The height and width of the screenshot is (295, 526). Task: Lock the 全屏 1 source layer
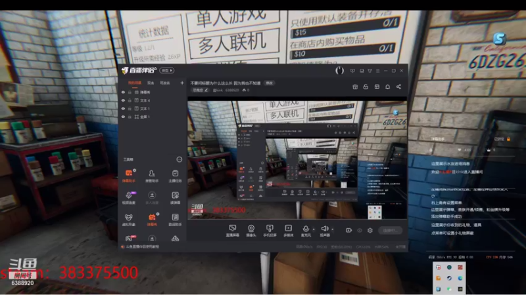click(x=130, y=117)
